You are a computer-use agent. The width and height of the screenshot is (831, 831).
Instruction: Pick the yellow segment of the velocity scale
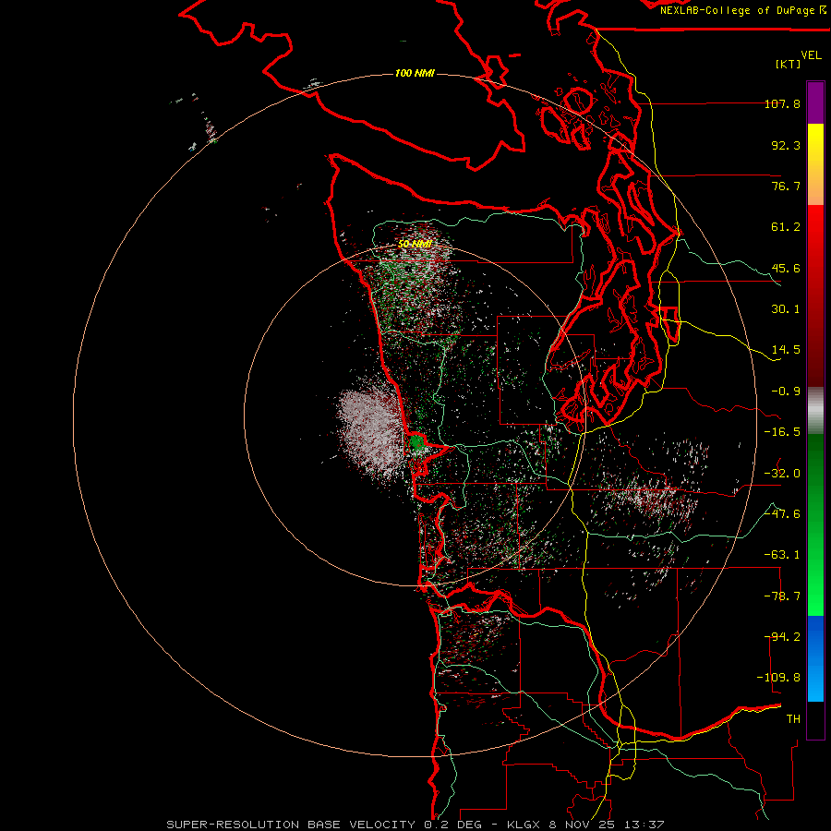point(815,143)
